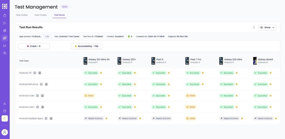Open the team users sidebar icon
This screenshot has width=285, height=139.
5,53
